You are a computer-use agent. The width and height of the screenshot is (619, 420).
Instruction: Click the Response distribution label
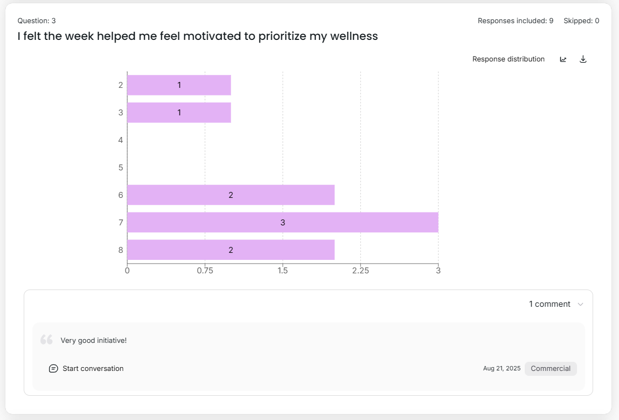tap(509, 59)
